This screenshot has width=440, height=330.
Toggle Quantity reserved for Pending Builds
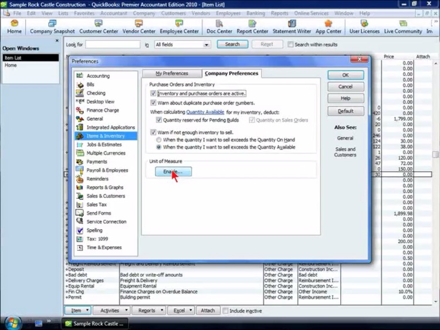pos(159,120)
